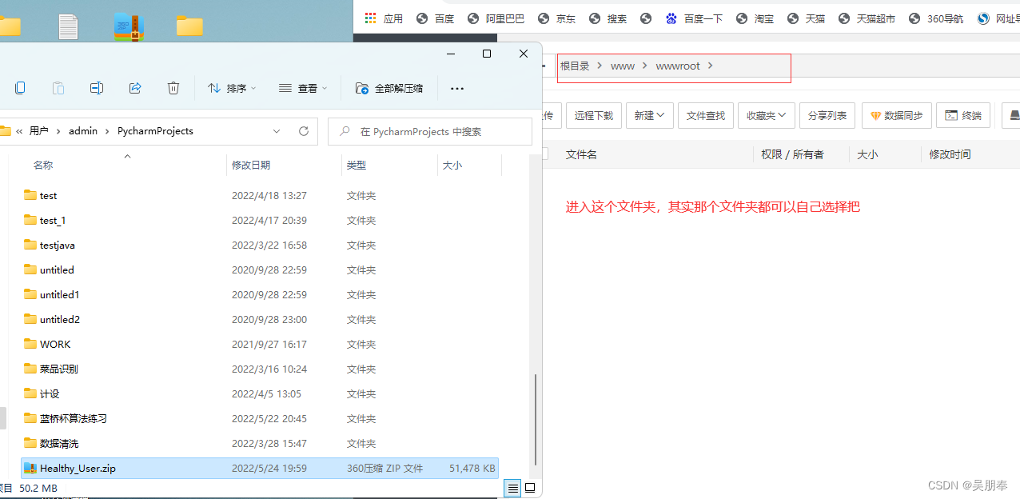Check the select-all checkbox beside 文件名
Image resolution: width=1020 pixels, height=499 pixels.
544,154
